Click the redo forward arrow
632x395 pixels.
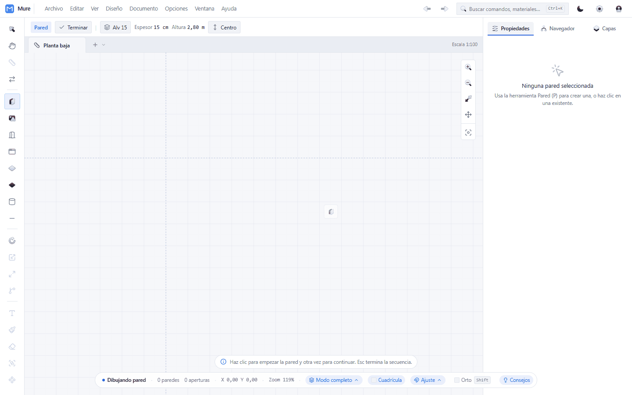445,9
